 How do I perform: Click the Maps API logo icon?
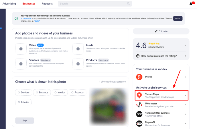pyautogui.click(x=139, y=124)
